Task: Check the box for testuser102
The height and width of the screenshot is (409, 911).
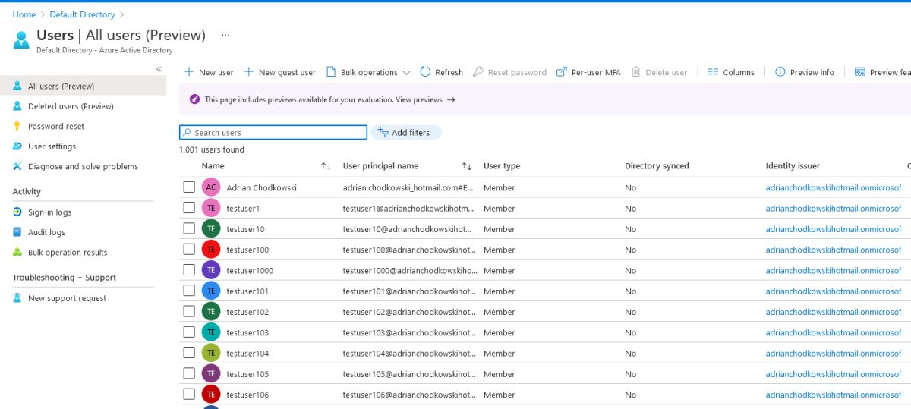Action: coord(189,312)
